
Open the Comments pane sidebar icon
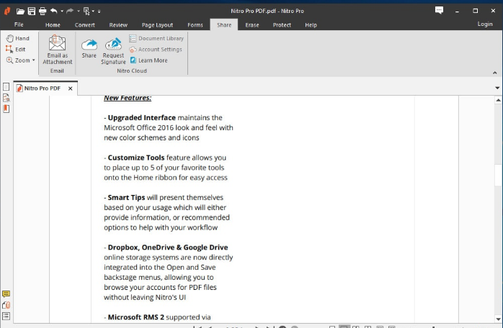coord(6,294)
